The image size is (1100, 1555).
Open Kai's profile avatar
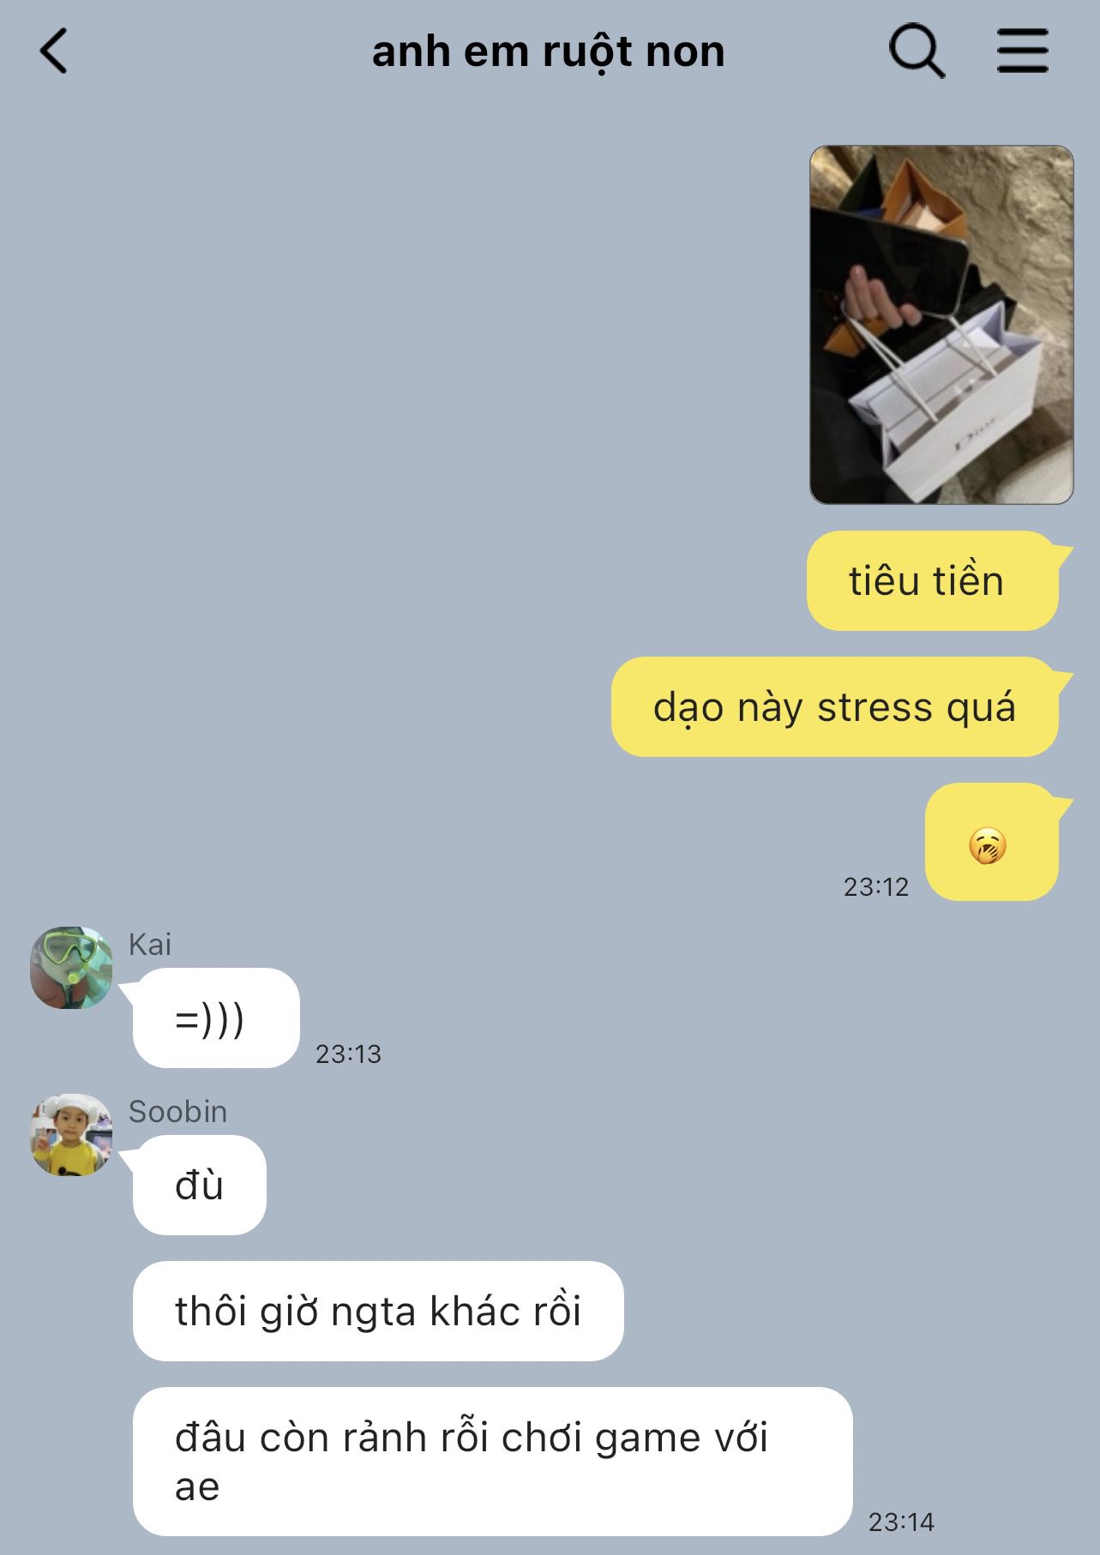click(72, 967)
